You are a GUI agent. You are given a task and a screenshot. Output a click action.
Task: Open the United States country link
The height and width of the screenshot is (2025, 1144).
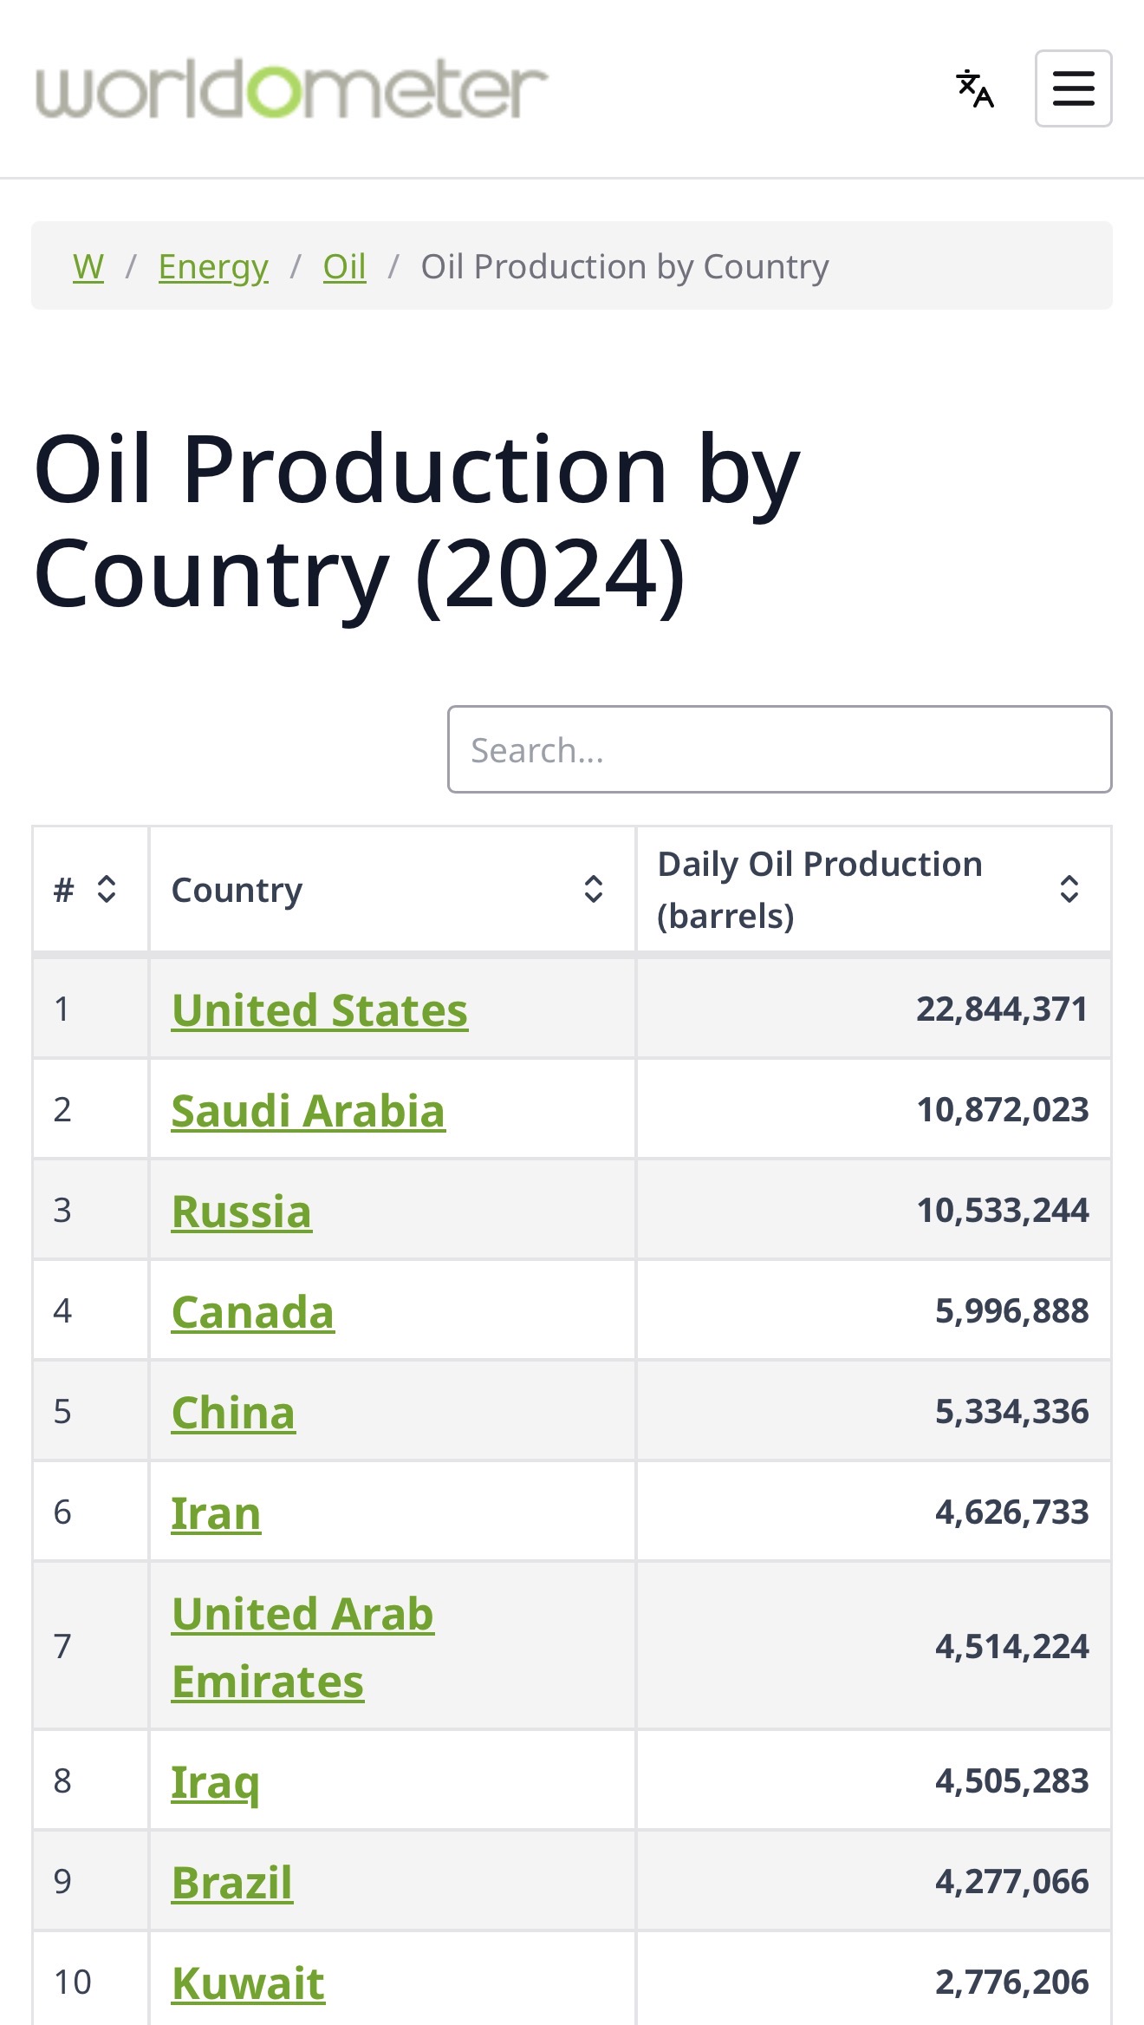(320, 1009)
